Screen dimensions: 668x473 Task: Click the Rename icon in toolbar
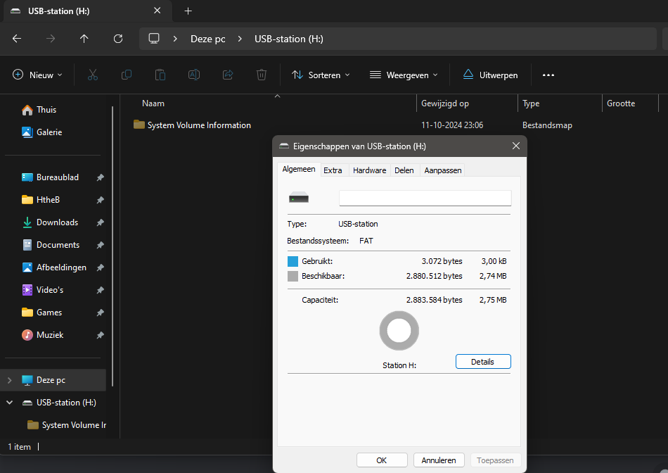(x=194, y=75)
